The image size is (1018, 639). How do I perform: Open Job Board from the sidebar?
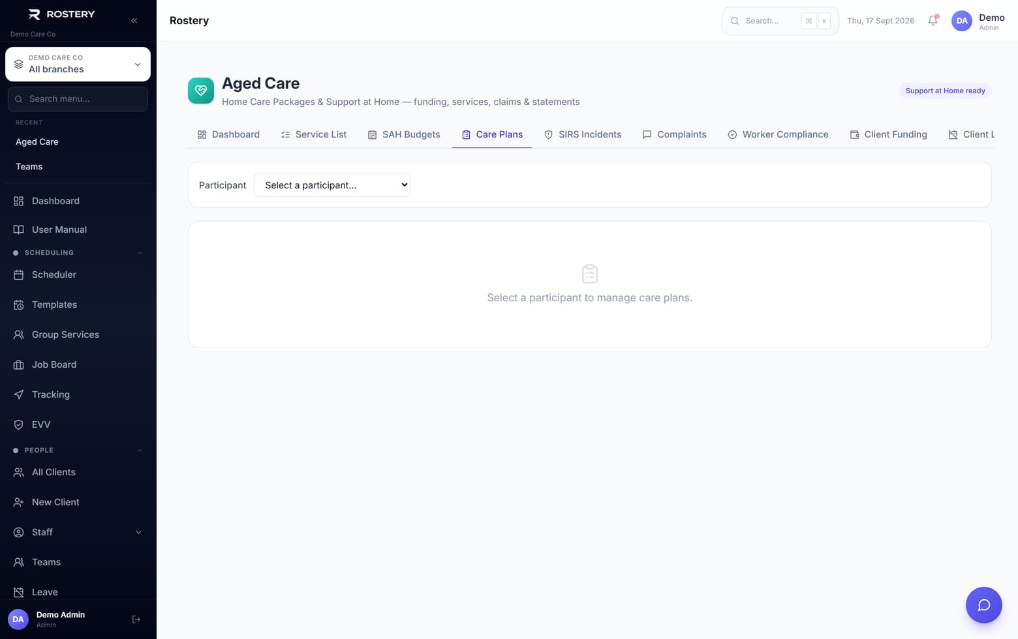point(78,364)
